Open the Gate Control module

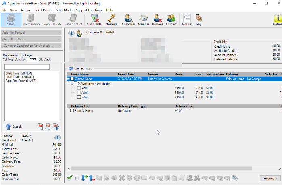click(x=73, y=20)
